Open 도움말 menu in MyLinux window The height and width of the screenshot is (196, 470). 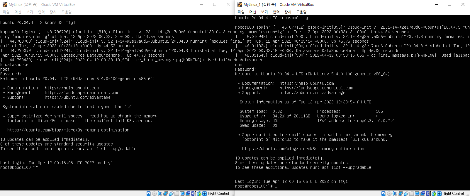tap(67, 12)
